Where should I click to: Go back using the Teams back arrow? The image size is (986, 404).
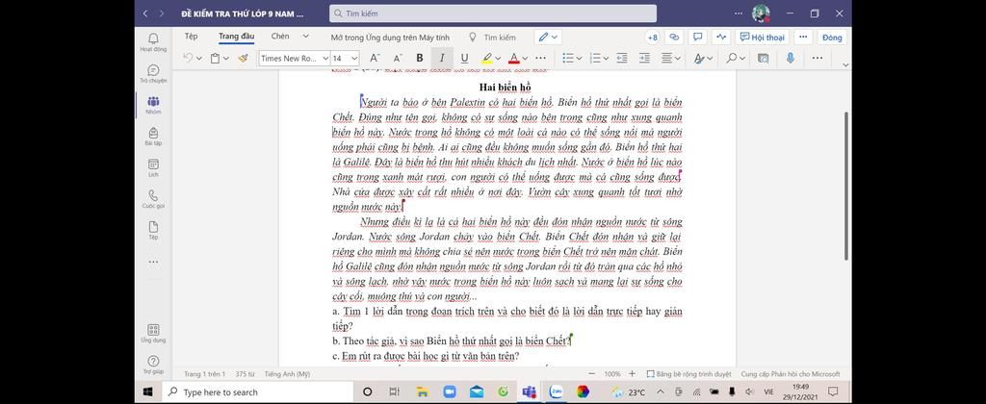point(145,13)
